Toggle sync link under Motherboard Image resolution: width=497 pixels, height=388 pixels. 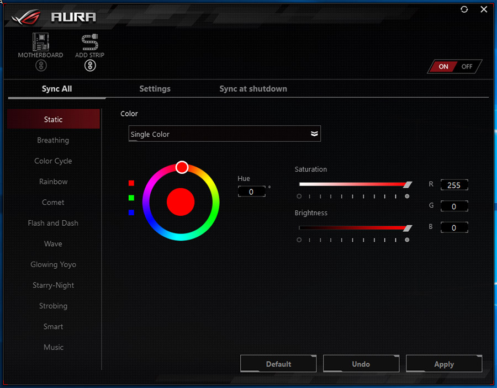coord(41,66)
